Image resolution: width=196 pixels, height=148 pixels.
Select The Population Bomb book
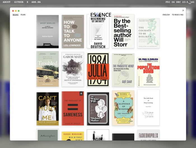[x=148, y=72]
